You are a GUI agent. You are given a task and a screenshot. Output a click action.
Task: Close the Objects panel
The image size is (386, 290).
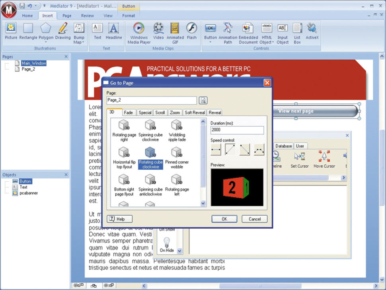pos(66,175)
